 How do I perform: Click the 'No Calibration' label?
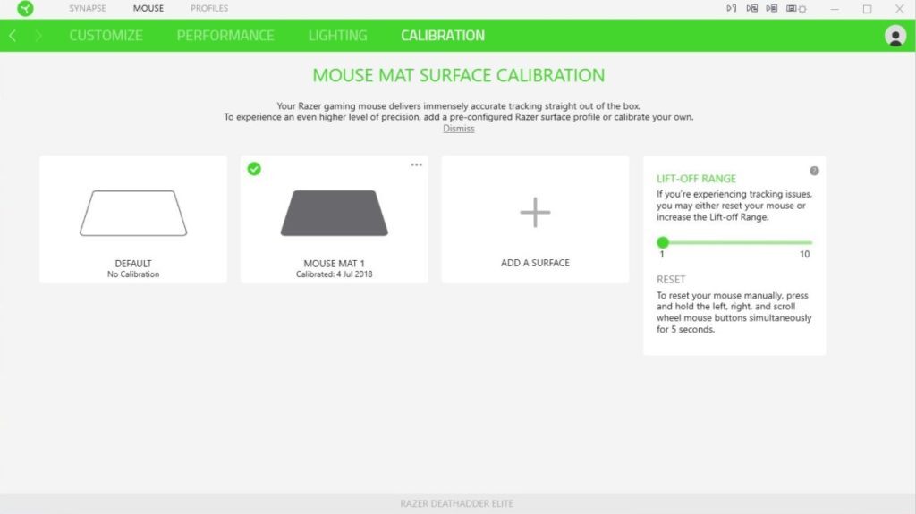133,274
